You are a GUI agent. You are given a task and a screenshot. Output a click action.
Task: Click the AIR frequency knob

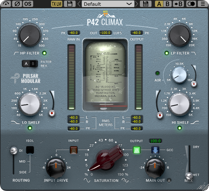179,75
